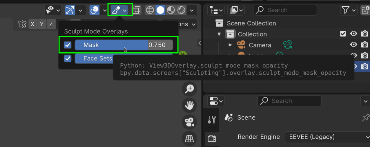Uncheck the Mask overlay checkbox
This screenshot has width=370, height=147.
(x=68, y=45)
